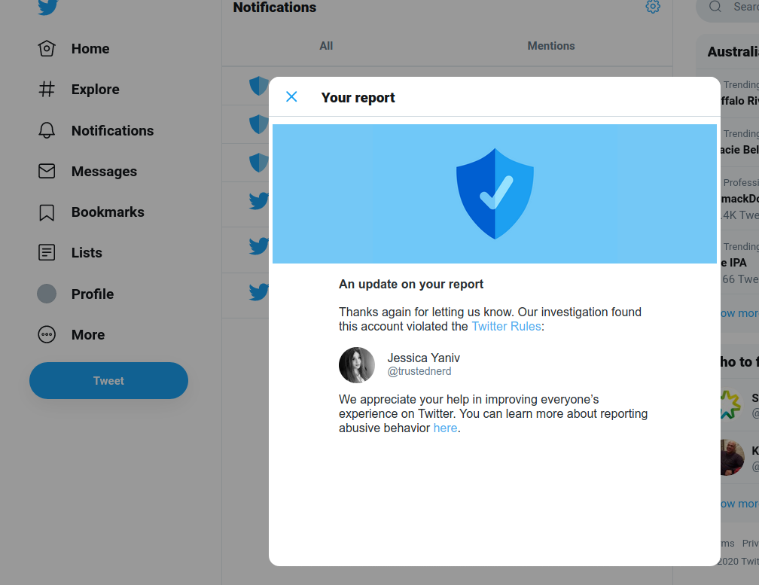Click the 'An update on your report' heading
The height and width of the screenshot is (585, 759).
(411, 284)
